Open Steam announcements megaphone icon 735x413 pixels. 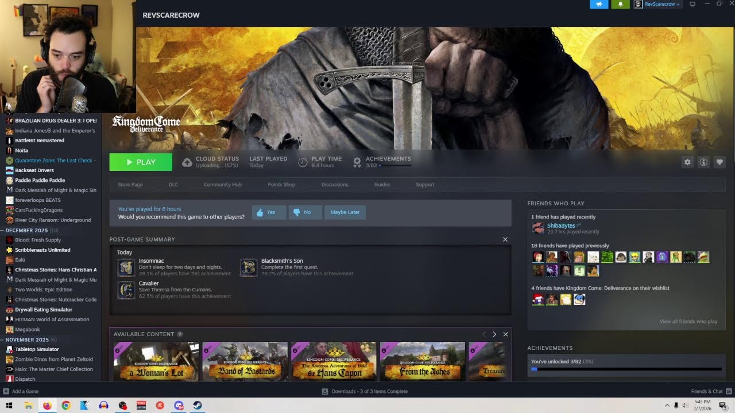click(x=599, y=4)
